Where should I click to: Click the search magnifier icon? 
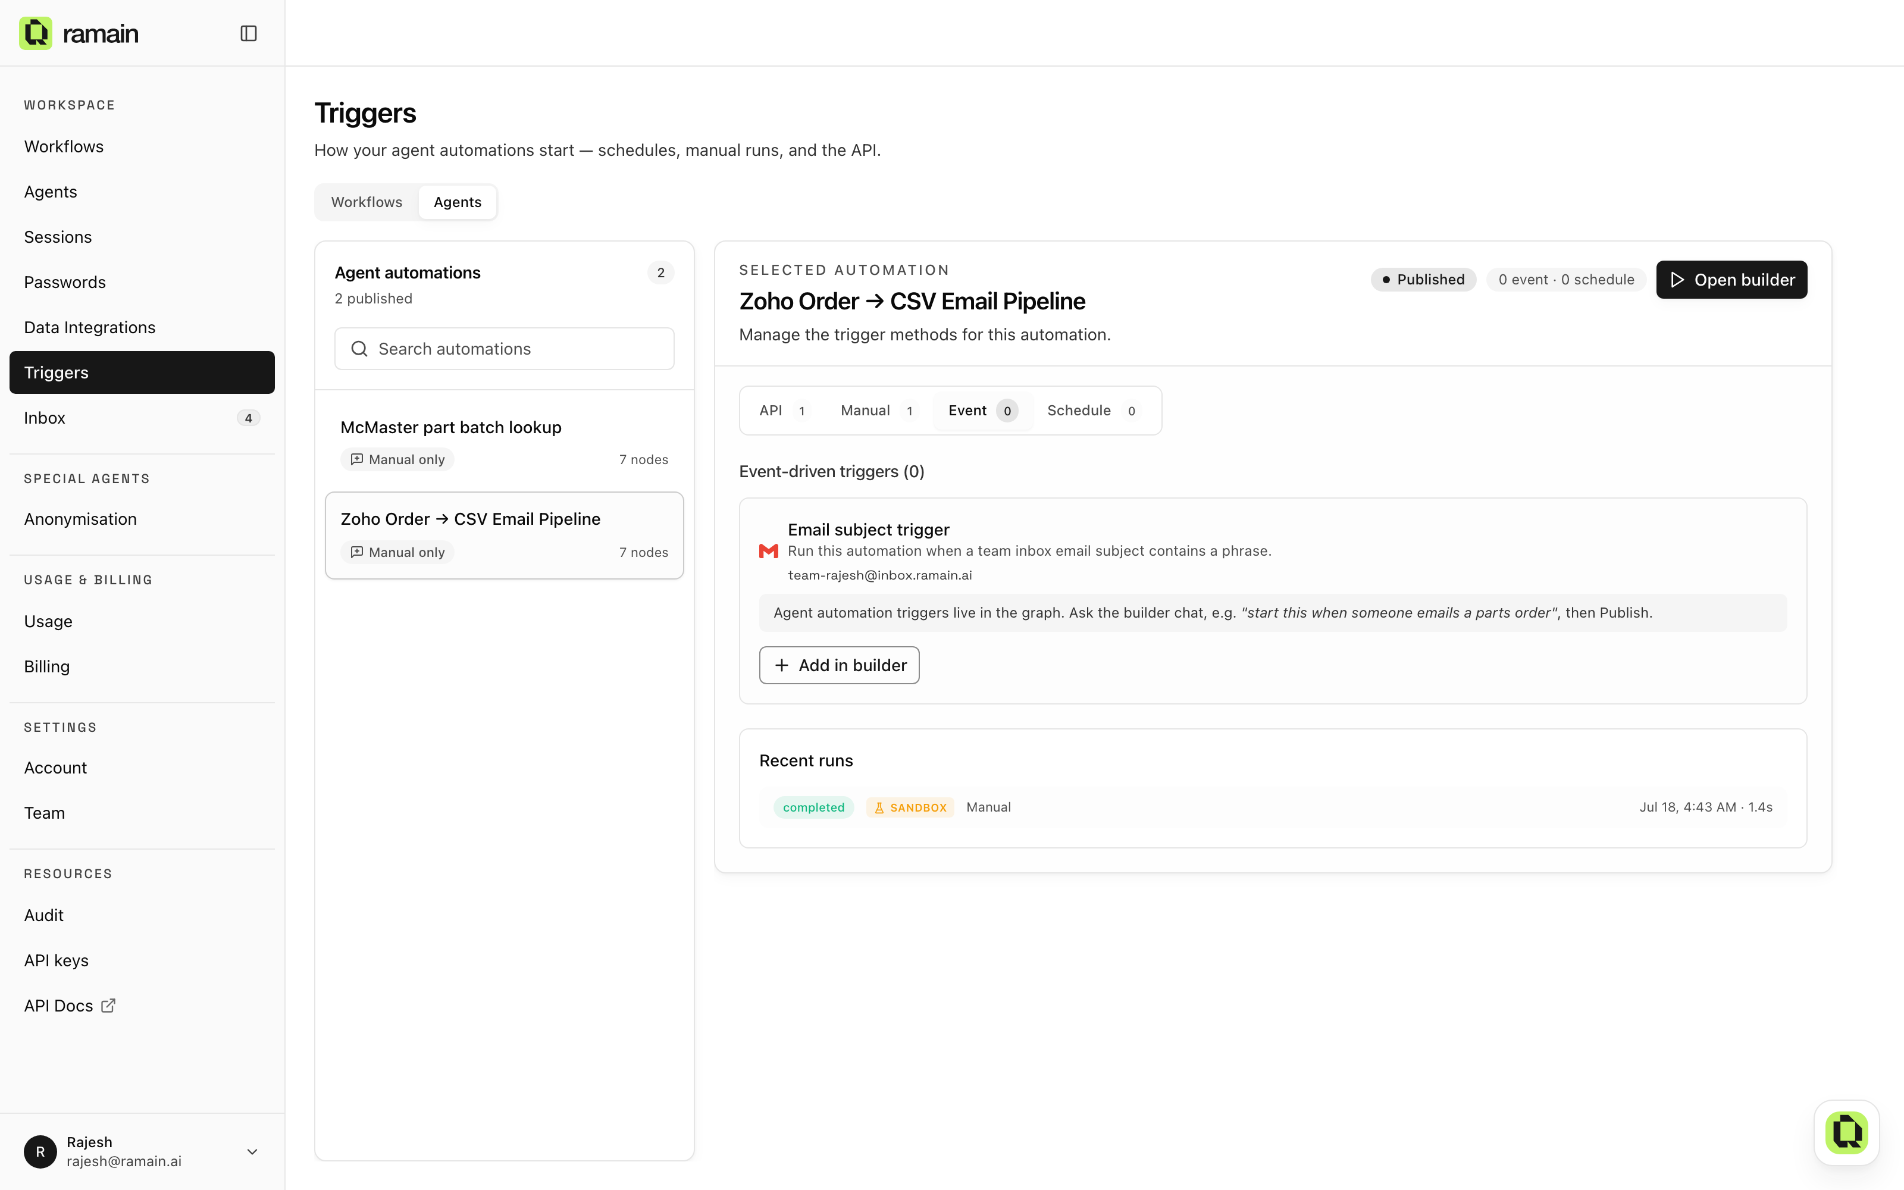[x=359, y=349]
